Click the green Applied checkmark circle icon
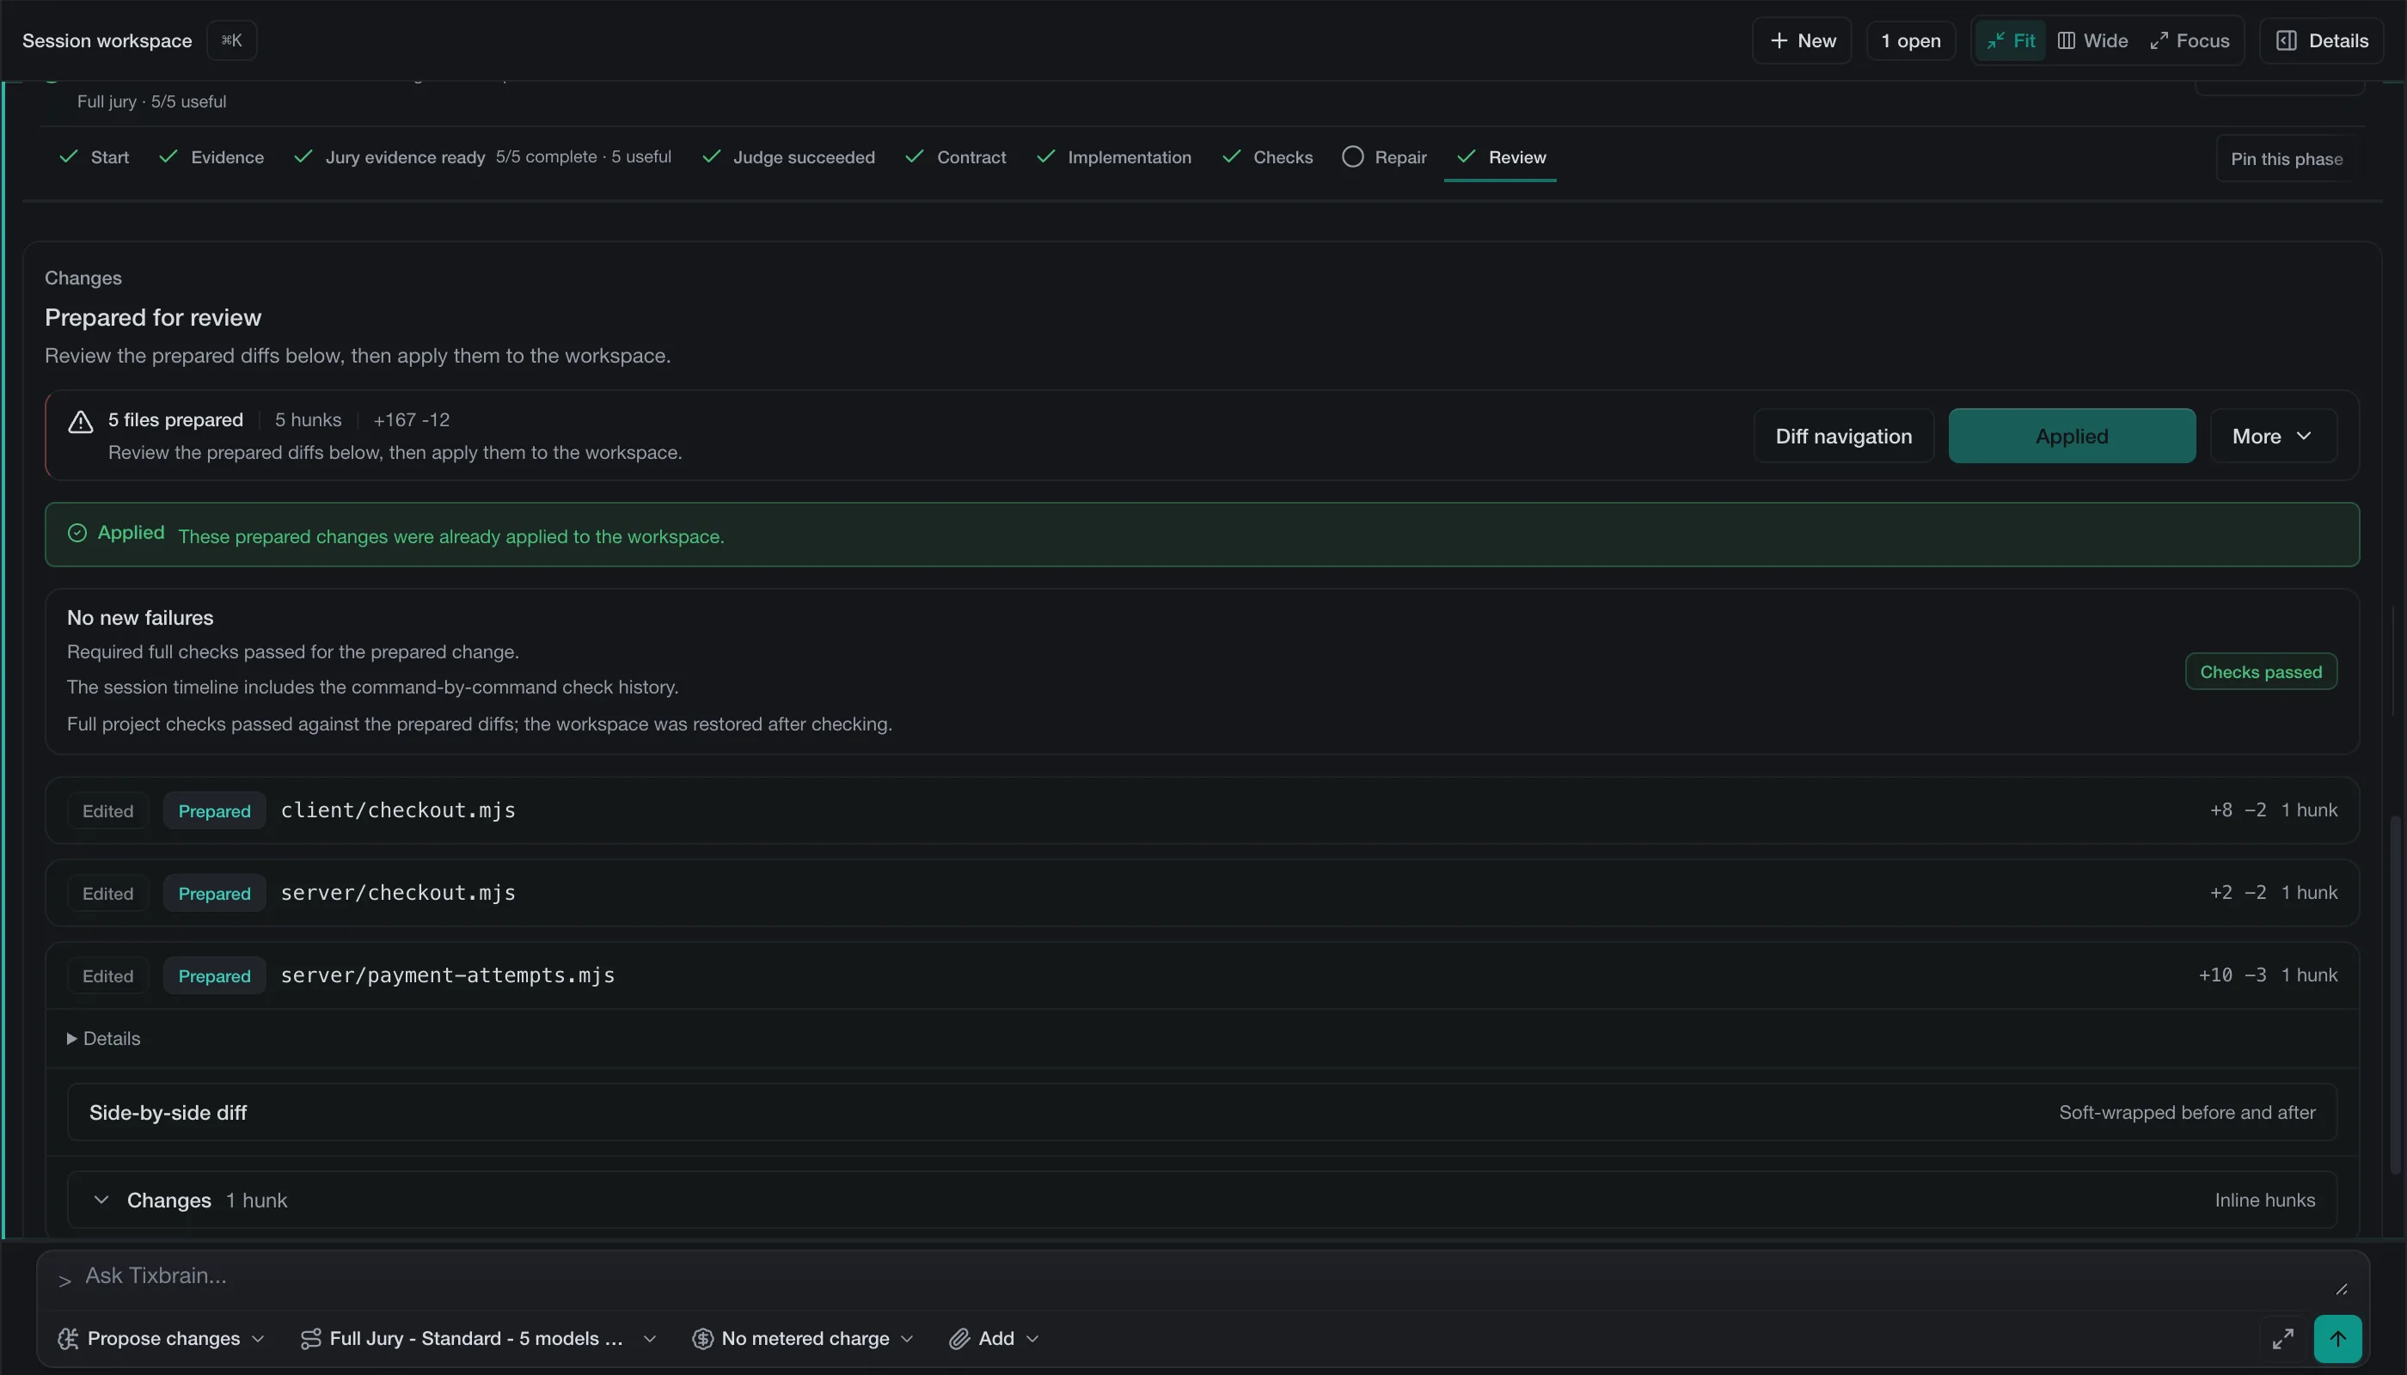2407x1375 pixels. coord(77,534)
